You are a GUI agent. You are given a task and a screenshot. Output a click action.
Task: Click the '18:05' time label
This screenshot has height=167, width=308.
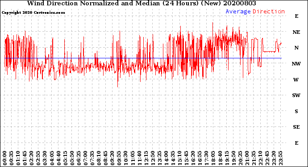pos(213,158)
